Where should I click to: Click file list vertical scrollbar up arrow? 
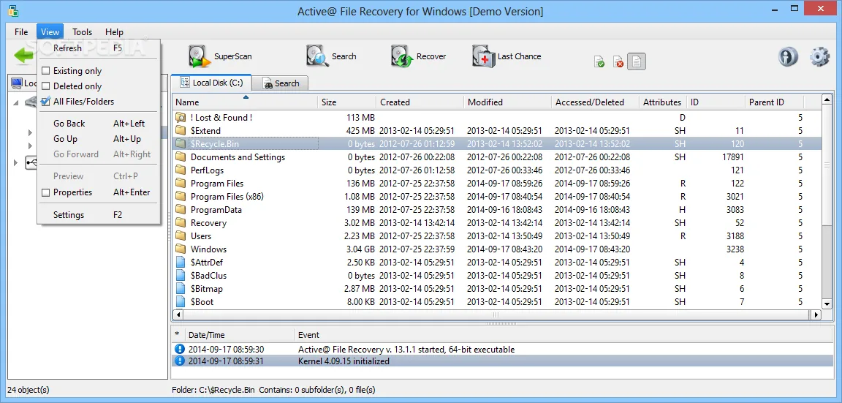click(827, 100)
